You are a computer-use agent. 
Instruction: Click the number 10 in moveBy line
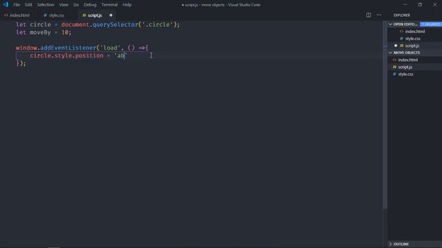pyautogui.click(x=65, y=32)
